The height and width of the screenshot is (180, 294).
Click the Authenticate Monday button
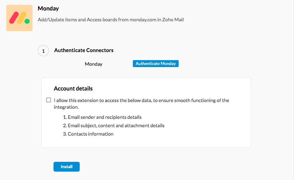coord(156,64)
